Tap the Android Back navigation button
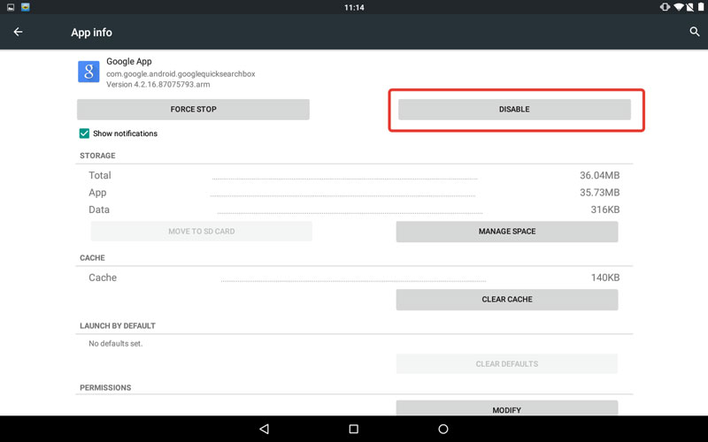Screen dimensions: 708x442 (265, 429)
